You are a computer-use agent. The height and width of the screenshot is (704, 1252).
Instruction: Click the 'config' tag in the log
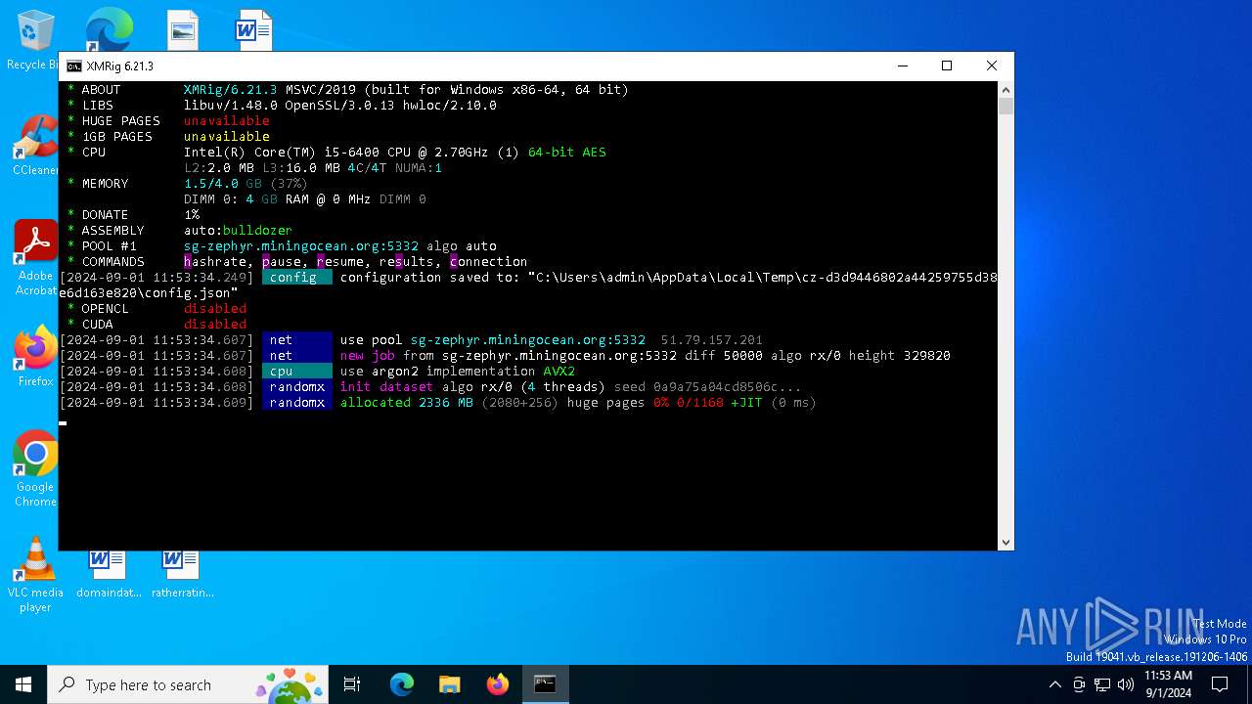pyautogui.click(x=297, y=277)
